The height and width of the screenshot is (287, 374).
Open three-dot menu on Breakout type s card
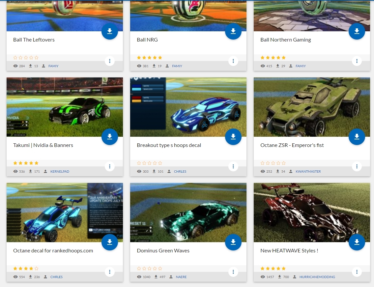coord(233,166)
